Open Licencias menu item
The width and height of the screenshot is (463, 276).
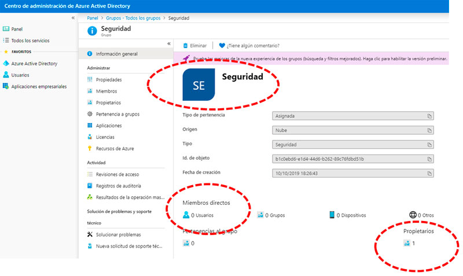pos(105,137)
